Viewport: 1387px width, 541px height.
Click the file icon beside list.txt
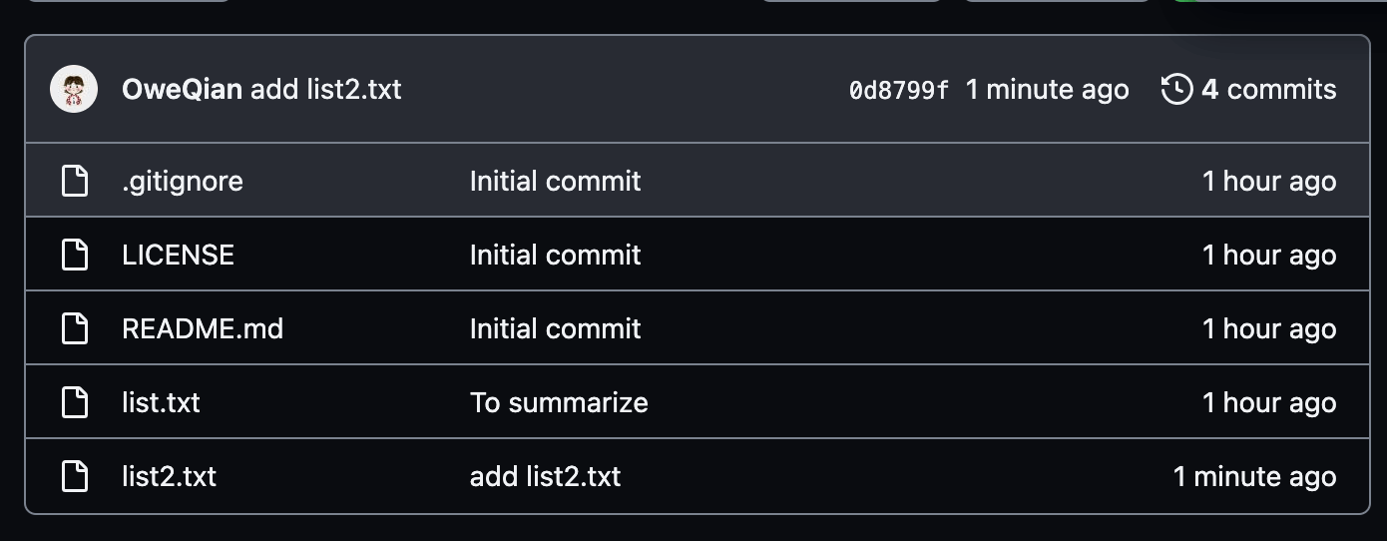pyautogui.click(x=75, y=402)
